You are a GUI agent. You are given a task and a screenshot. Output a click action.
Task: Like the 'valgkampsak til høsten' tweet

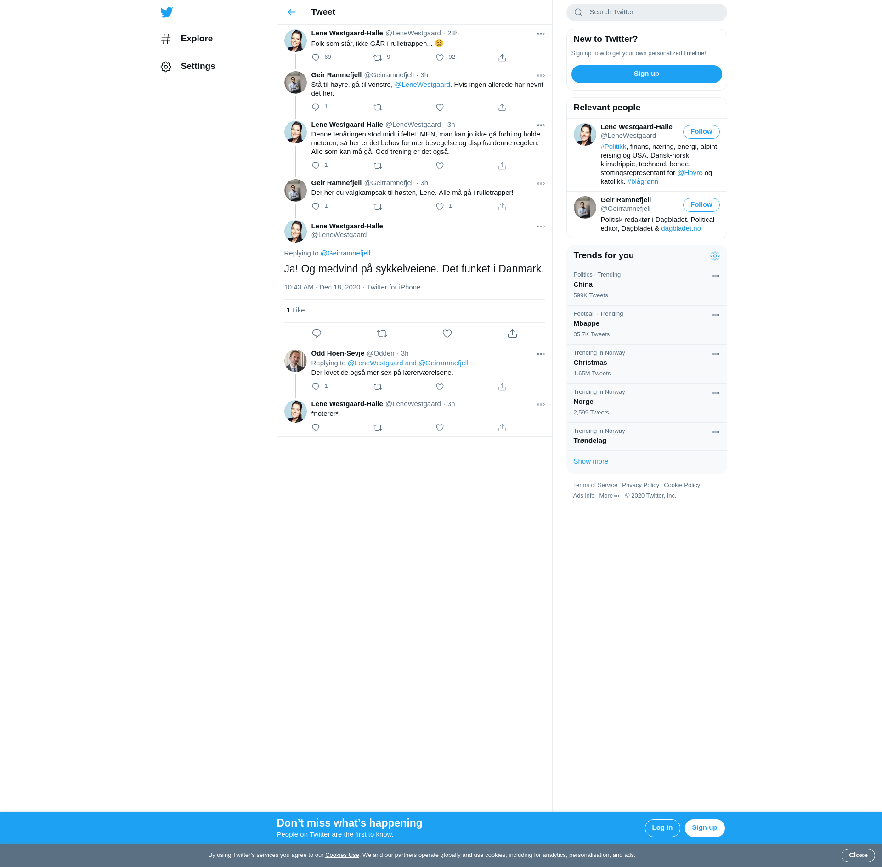click(440, 206)
